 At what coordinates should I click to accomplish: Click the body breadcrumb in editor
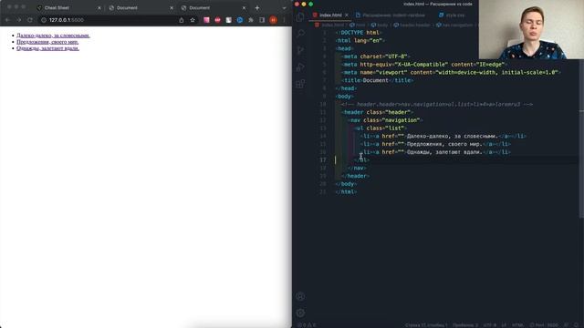[380, 25]
